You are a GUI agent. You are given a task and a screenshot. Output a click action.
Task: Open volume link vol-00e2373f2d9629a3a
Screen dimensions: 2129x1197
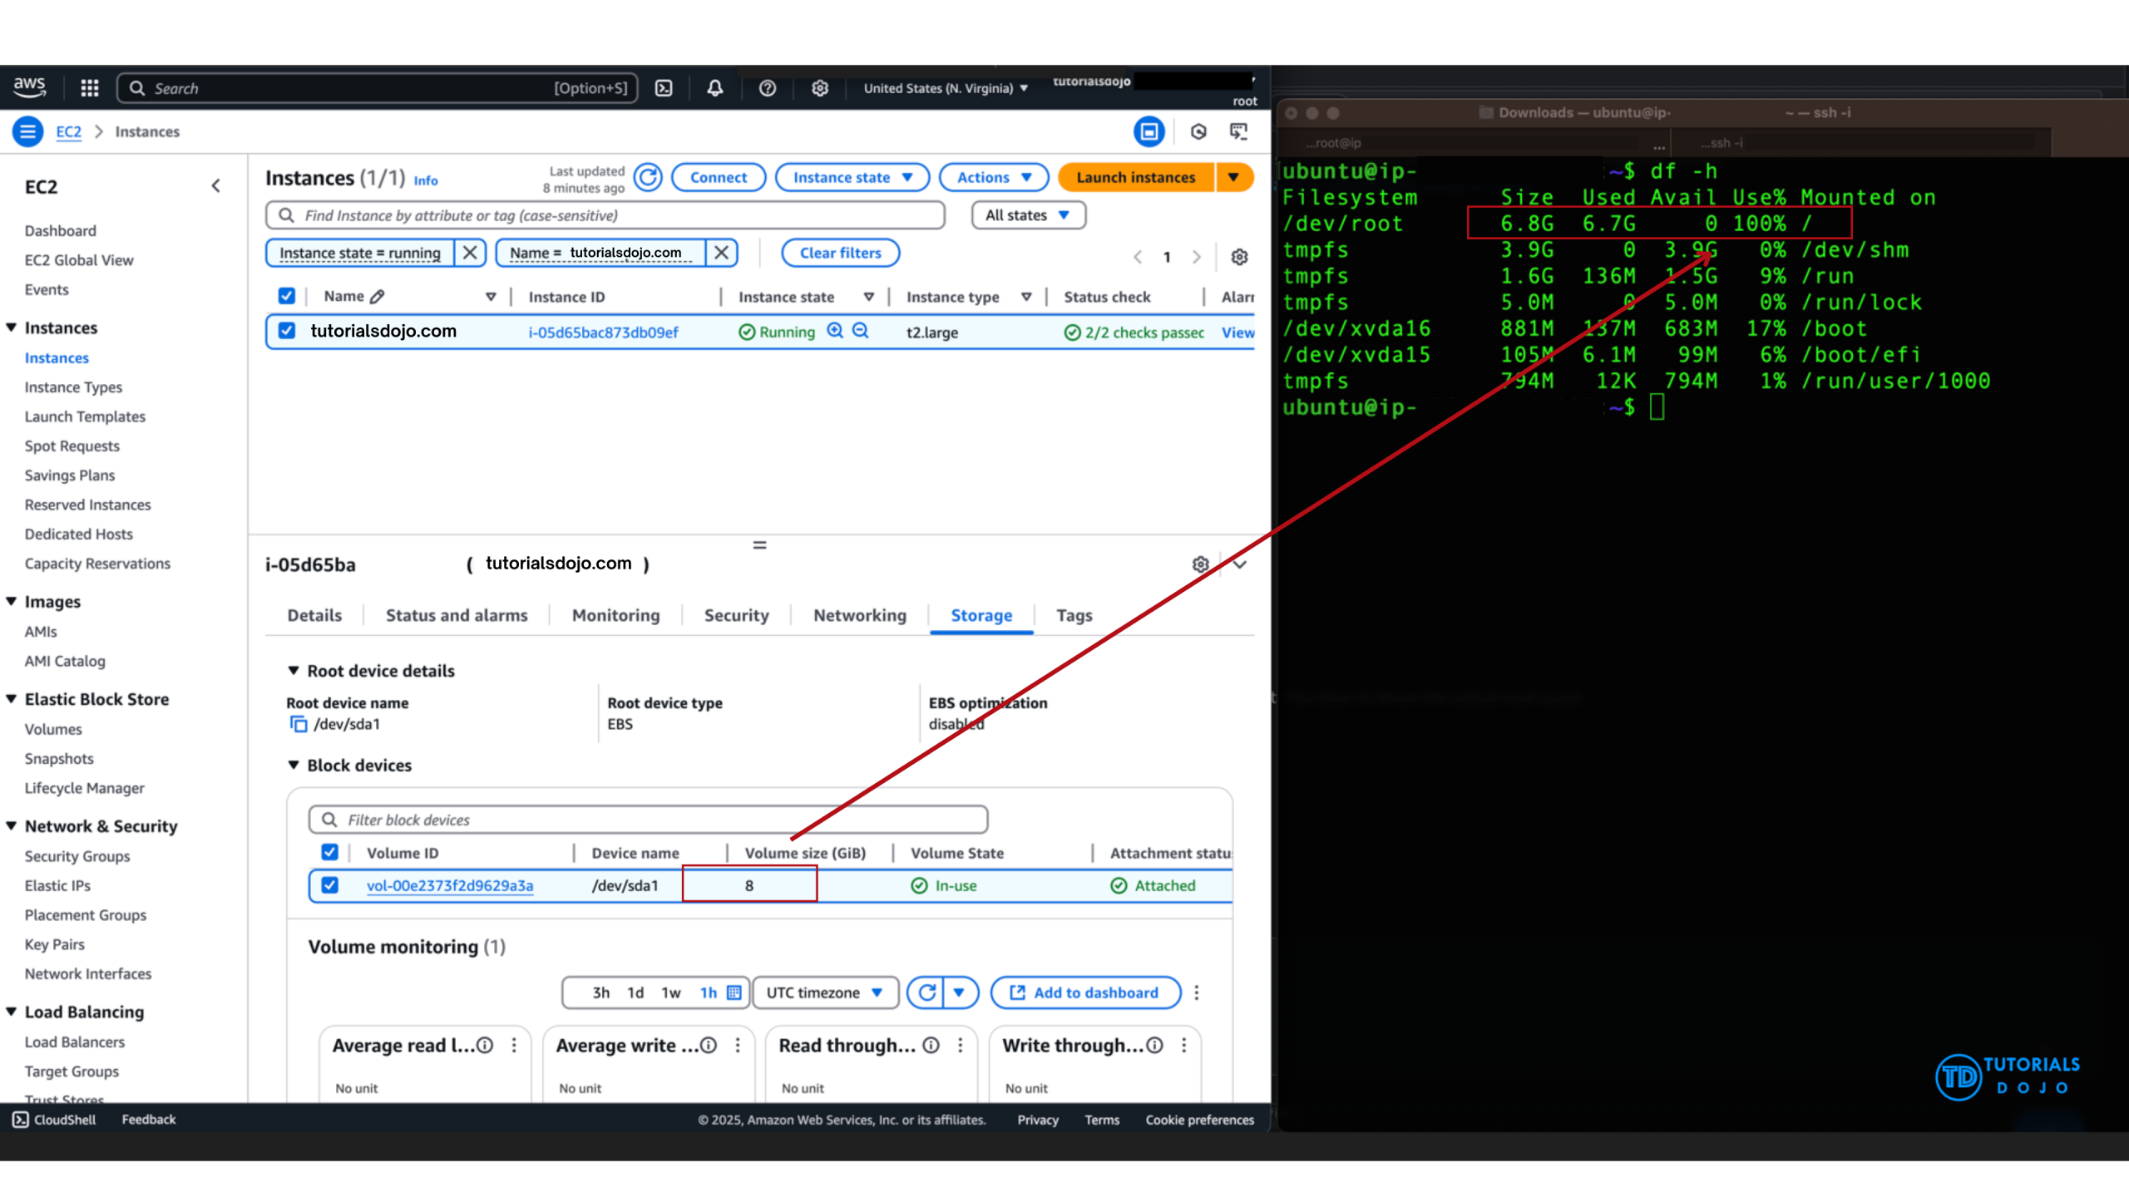450,886
